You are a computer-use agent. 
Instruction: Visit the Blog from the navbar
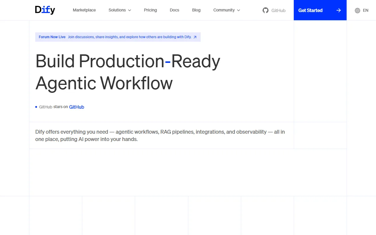pyautogui.click(x=196, y=10)
